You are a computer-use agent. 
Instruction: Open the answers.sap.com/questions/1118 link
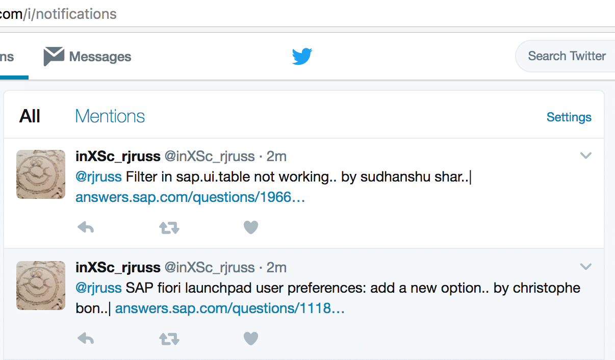coord(230,308)
